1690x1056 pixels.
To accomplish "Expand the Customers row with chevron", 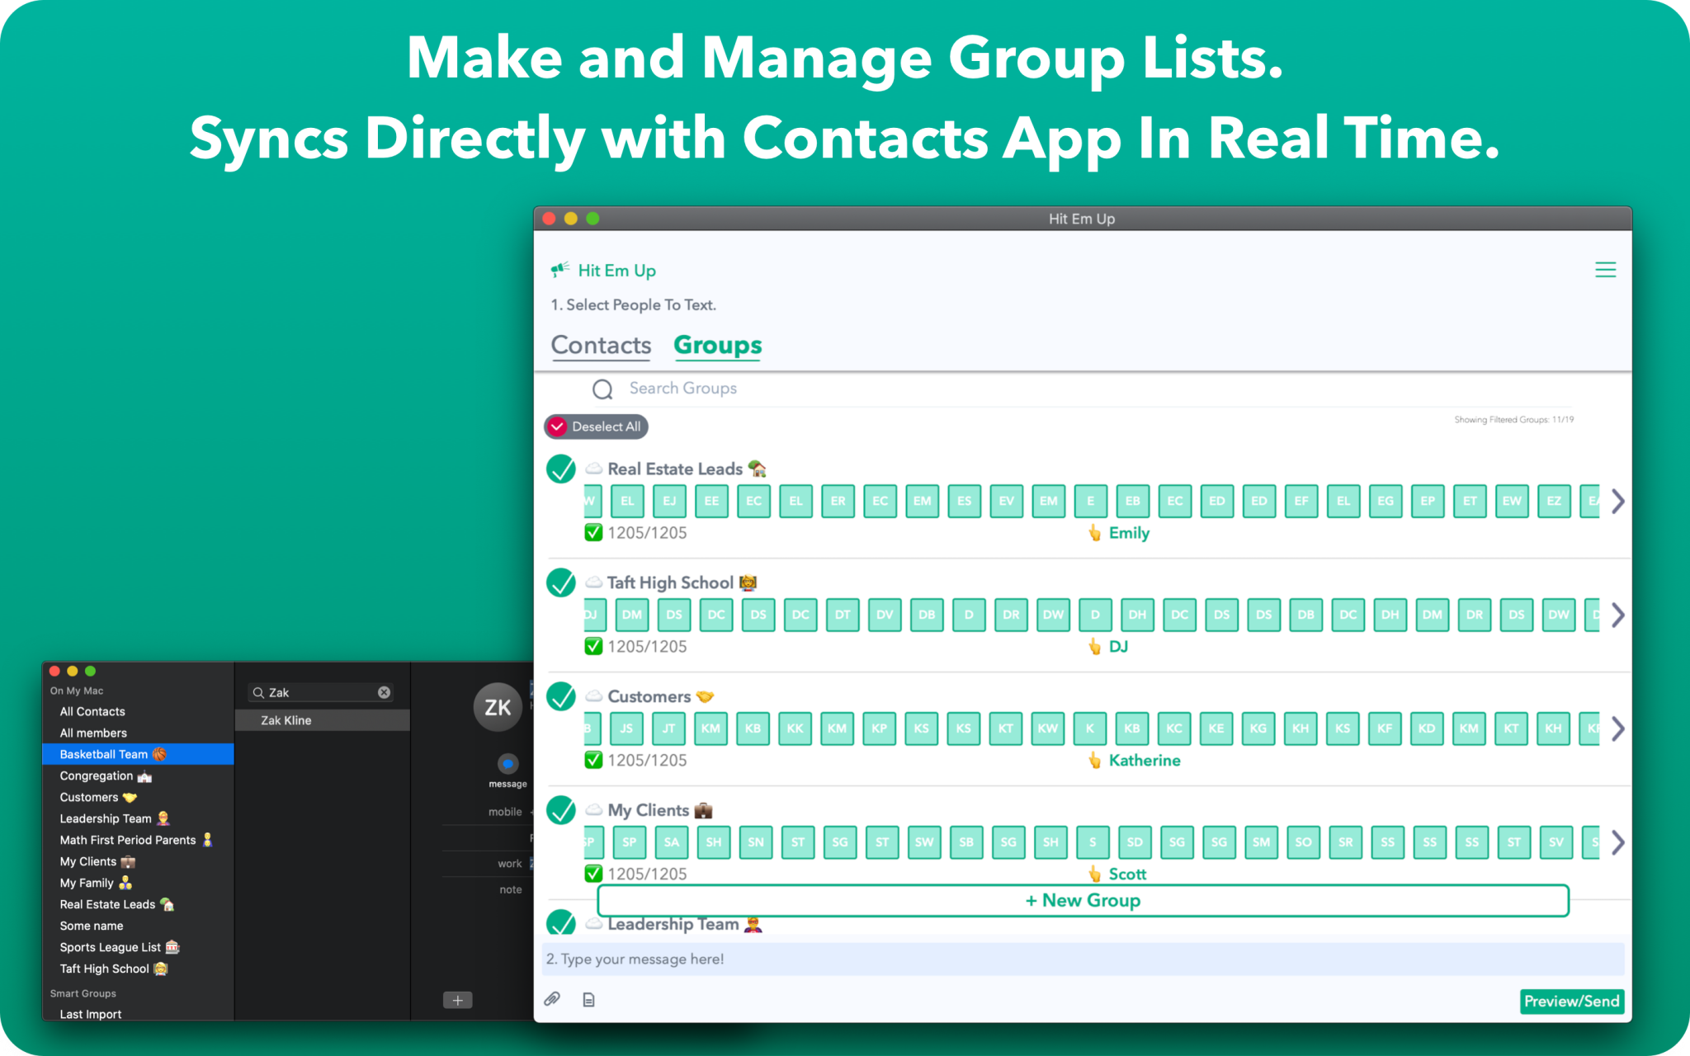I will (x=1617, y=728).
